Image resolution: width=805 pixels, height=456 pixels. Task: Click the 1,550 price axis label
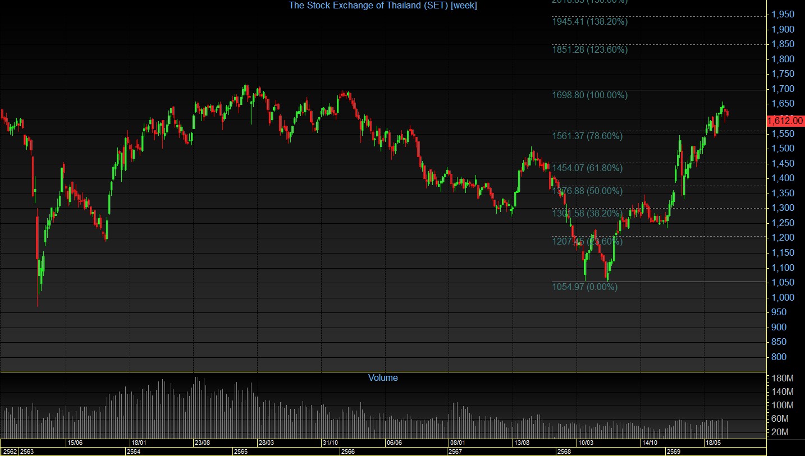pos(783,133)
